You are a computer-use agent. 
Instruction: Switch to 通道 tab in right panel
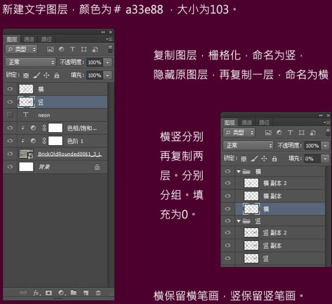(247, 122)
